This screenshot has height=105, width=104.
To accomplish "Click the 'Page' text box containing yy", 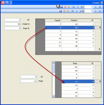I will pyautogui.click(x=29, y=81).
